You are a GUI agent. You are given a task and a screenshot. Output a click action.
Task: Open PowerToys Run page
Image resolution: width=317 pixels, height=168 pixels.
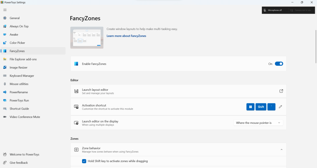pos(33,100)
